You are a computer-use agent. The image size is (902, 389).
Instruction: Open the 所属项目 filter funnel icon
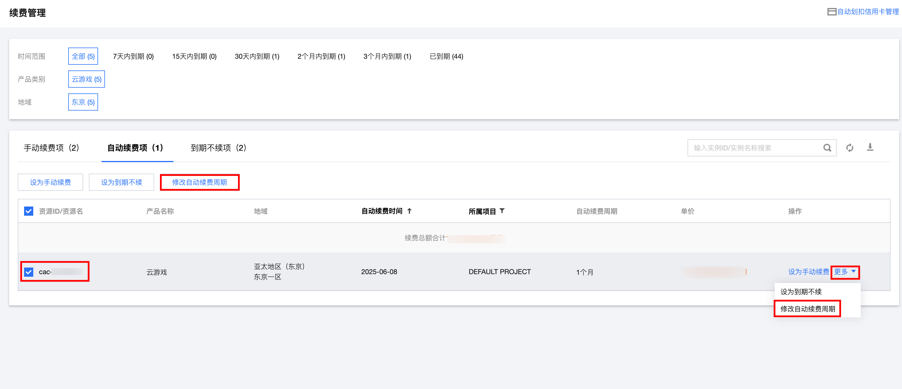502,211
